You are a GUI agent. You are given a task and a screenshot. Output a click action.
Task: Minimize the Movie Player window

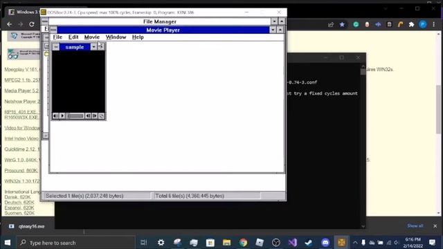pos(273,30)
